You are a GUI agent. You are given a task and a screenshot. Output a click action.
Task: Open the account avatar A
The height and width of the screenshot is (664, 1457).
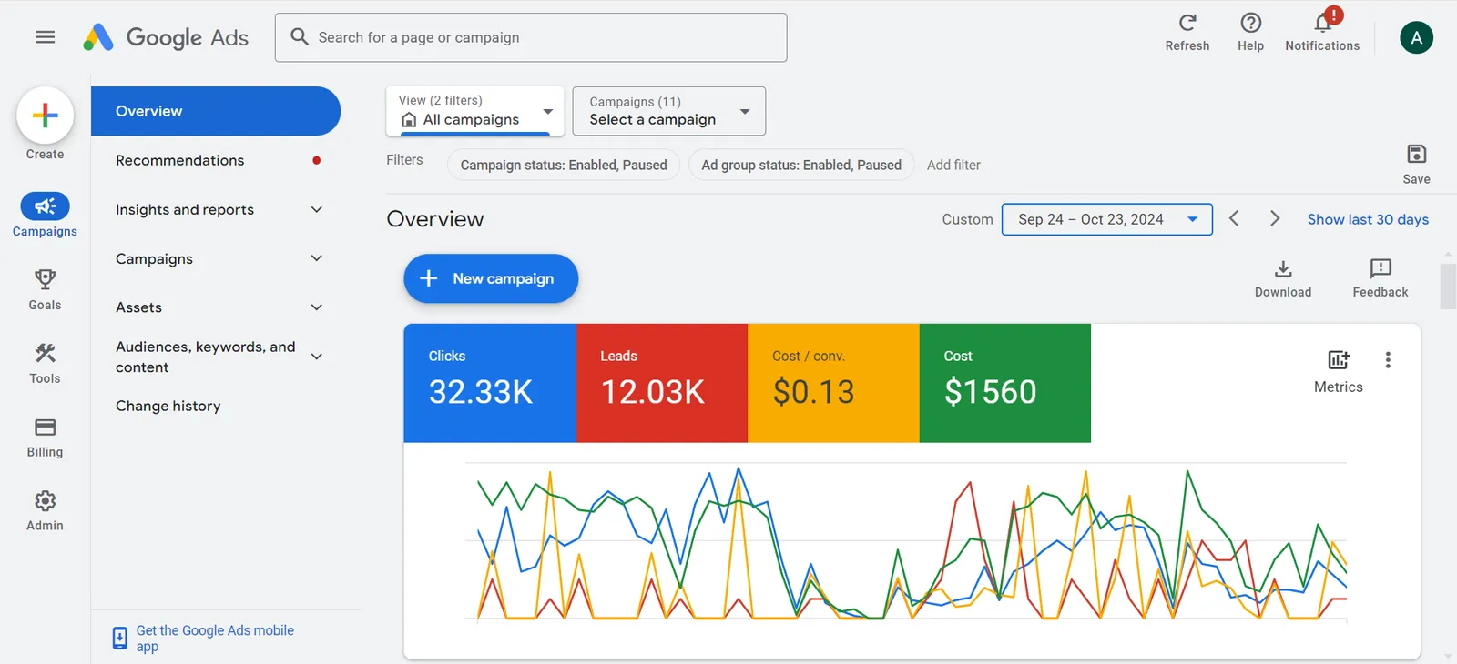(x=1416, y=37)
